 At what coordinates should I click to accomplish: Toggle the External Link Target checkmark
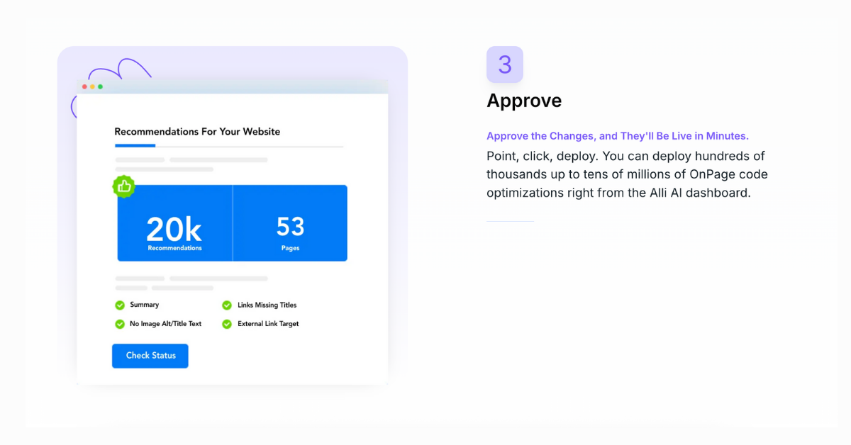click(227, 324)
